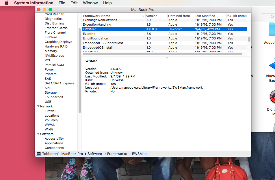Image resolution: width=275 pixels, height=180 pixels.
Task: Select Parallel SCSI in sidebar
Action: tap(54, 65)
